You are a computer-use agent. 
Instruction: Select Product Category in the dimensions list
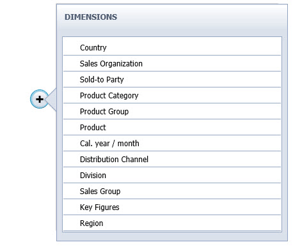pos(172,95)
